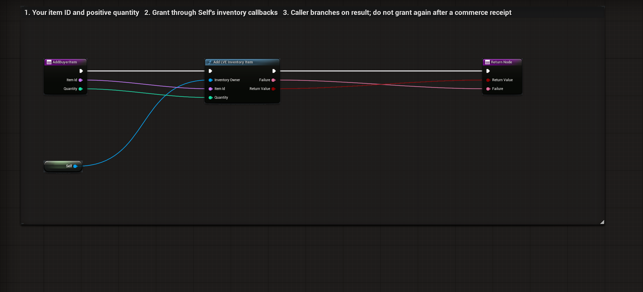Select the Self node
Screen dimensions: 643x292
[x=63, y=166]
